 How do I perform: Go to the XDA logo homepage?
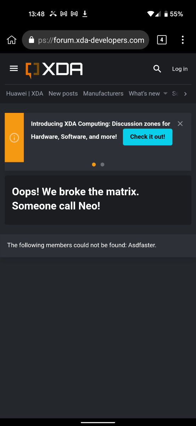pos(54,69)
